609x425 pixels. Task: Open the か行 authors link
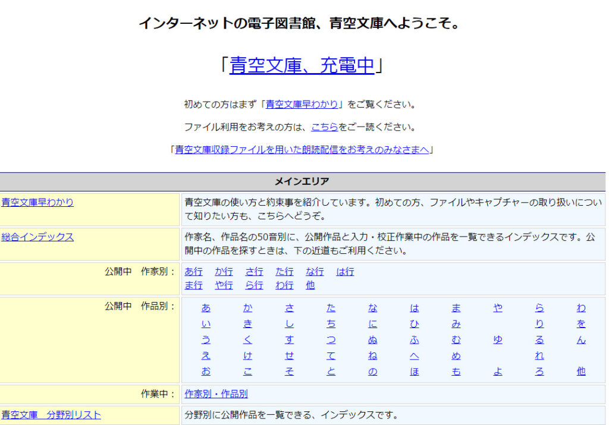coord(224,272)
